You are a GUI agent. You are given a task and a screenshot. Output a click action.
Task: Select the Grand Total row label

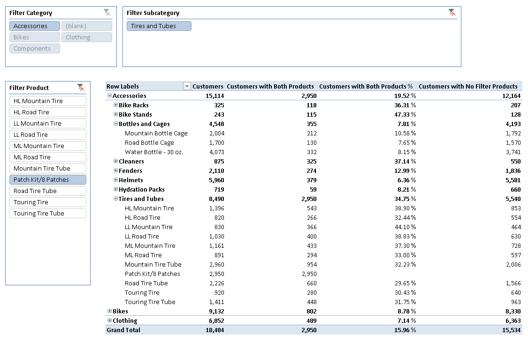tap(123, 330)
